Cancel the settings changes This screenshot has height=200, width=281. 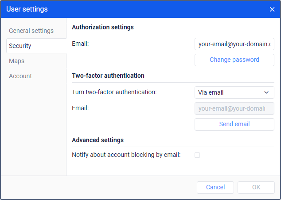(x=215, y=187)
